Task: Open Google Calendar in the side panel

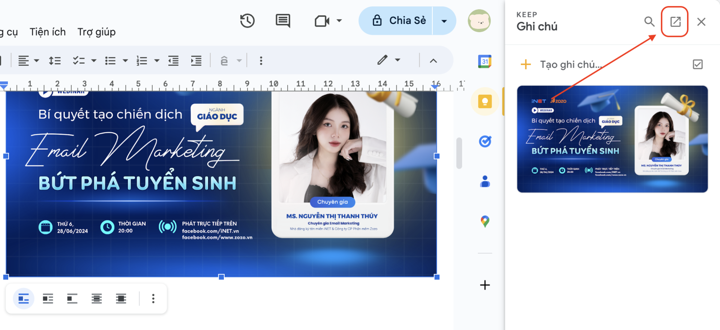Action: (485, 61)
